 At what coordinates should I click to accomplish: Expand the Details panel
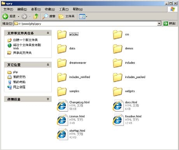[x=48, y=99]
